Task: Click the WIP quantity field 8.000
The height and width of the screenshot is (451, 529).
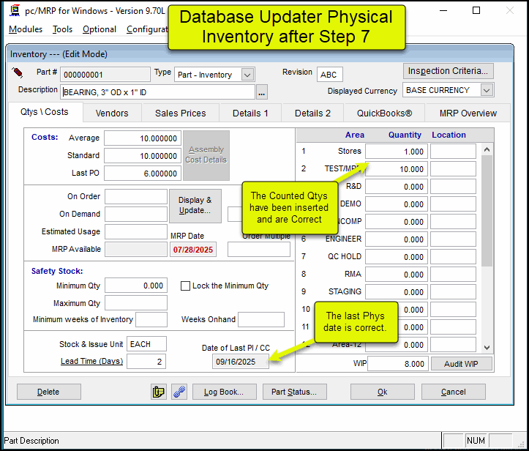Action: tap(398, 364)
